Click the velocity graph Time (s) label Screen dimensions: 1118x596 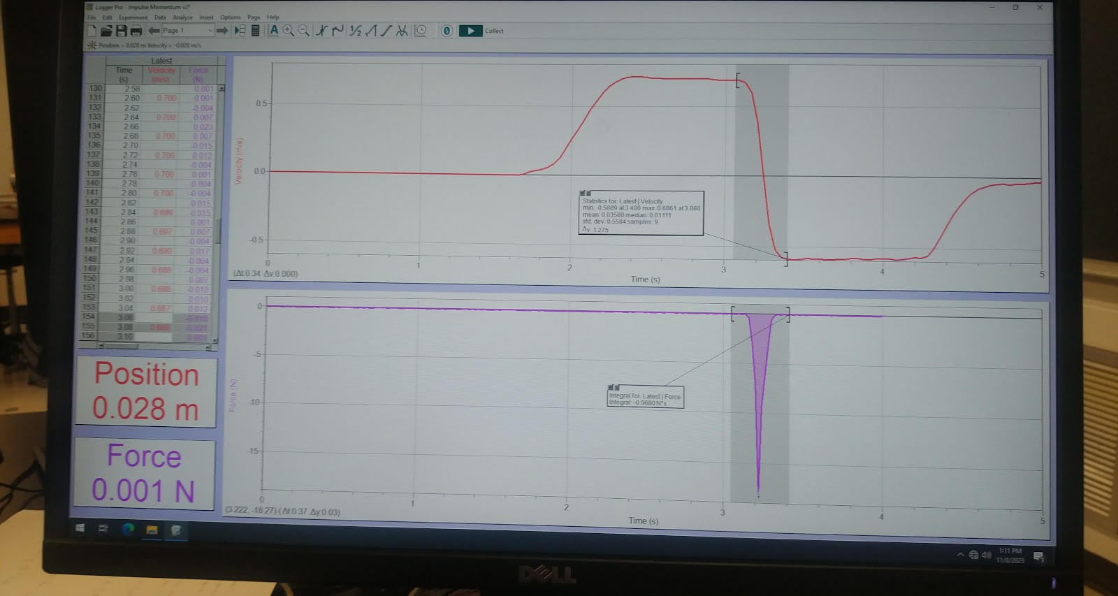645,279
